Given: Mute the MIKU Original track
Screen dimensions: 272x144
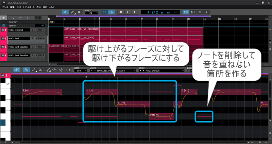Looking at the screenshot, I should [x=36, y=30].
